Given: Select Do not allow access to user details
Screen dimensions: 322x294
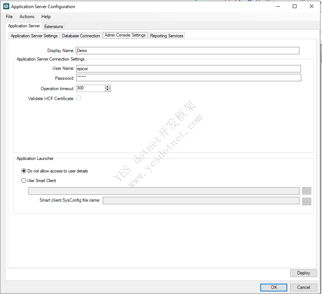Looking at the screenshot, I should pos(24,171).
